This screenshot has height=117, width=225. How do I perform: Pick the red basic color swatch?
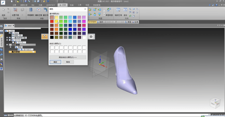[x=52, y=21]
